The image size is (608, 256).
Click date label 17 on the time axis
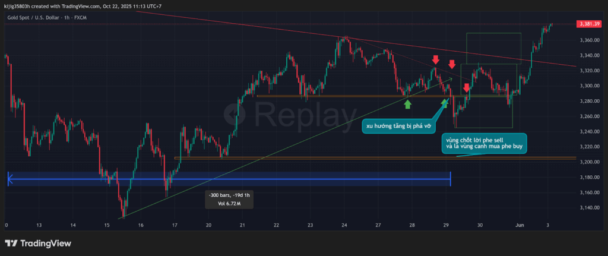[x=175, y=226]
